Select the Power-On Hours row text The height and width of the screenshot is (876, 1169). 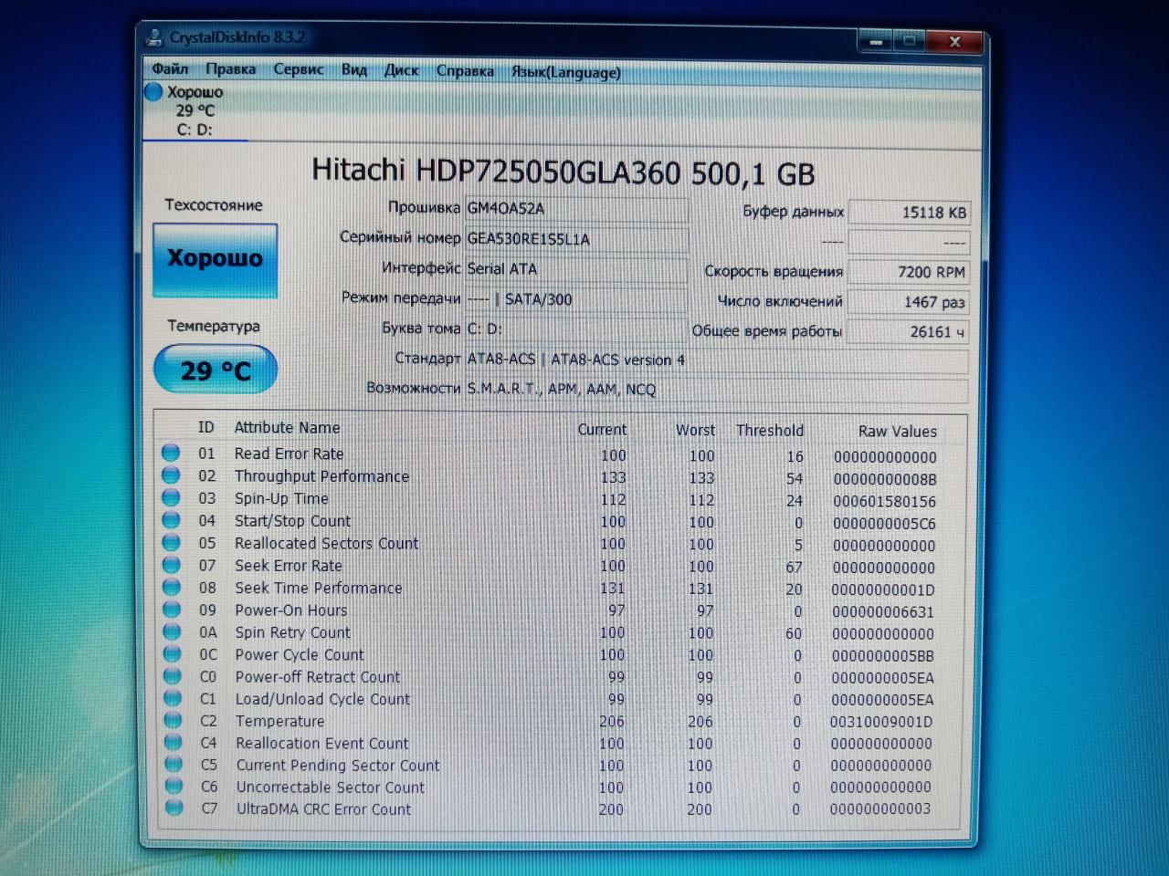[291, 610]
